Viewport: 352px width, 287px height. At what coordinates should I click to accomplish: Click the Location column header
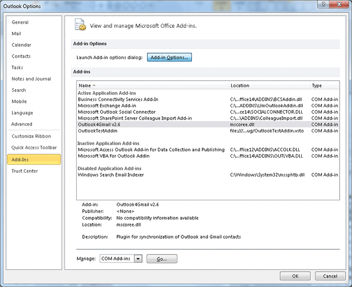269,86
